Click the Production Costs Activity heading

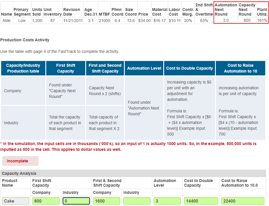(25, 40)
